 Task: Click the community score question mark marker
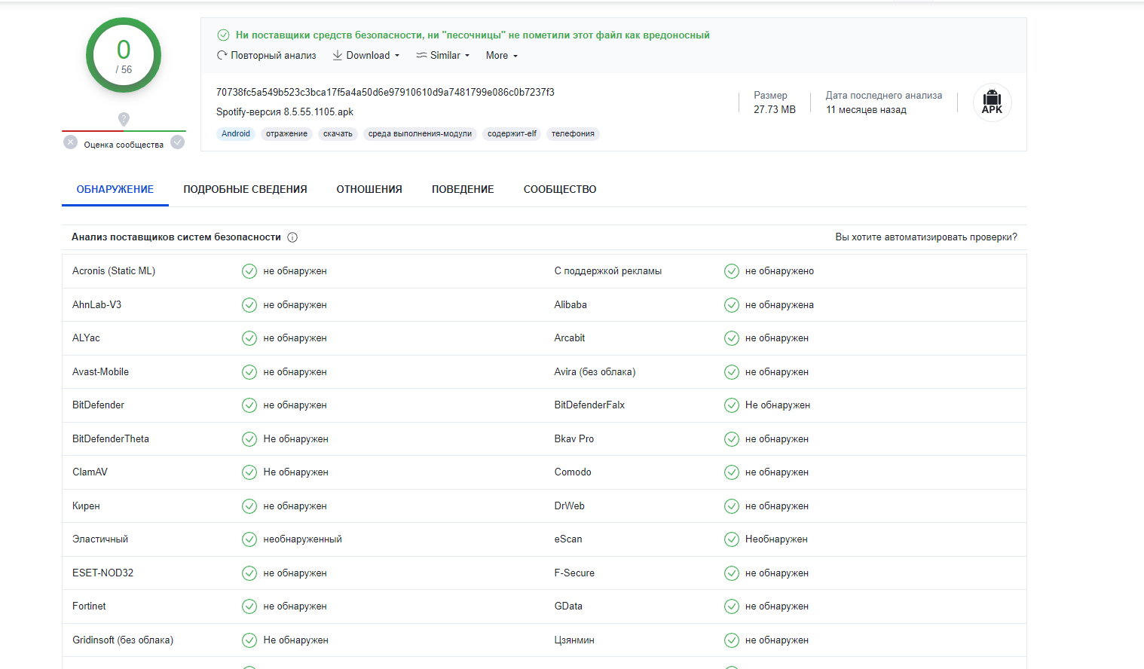tap(124, 119)
